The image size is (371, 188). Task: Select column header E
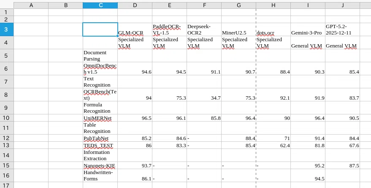[x=169, y=5]
